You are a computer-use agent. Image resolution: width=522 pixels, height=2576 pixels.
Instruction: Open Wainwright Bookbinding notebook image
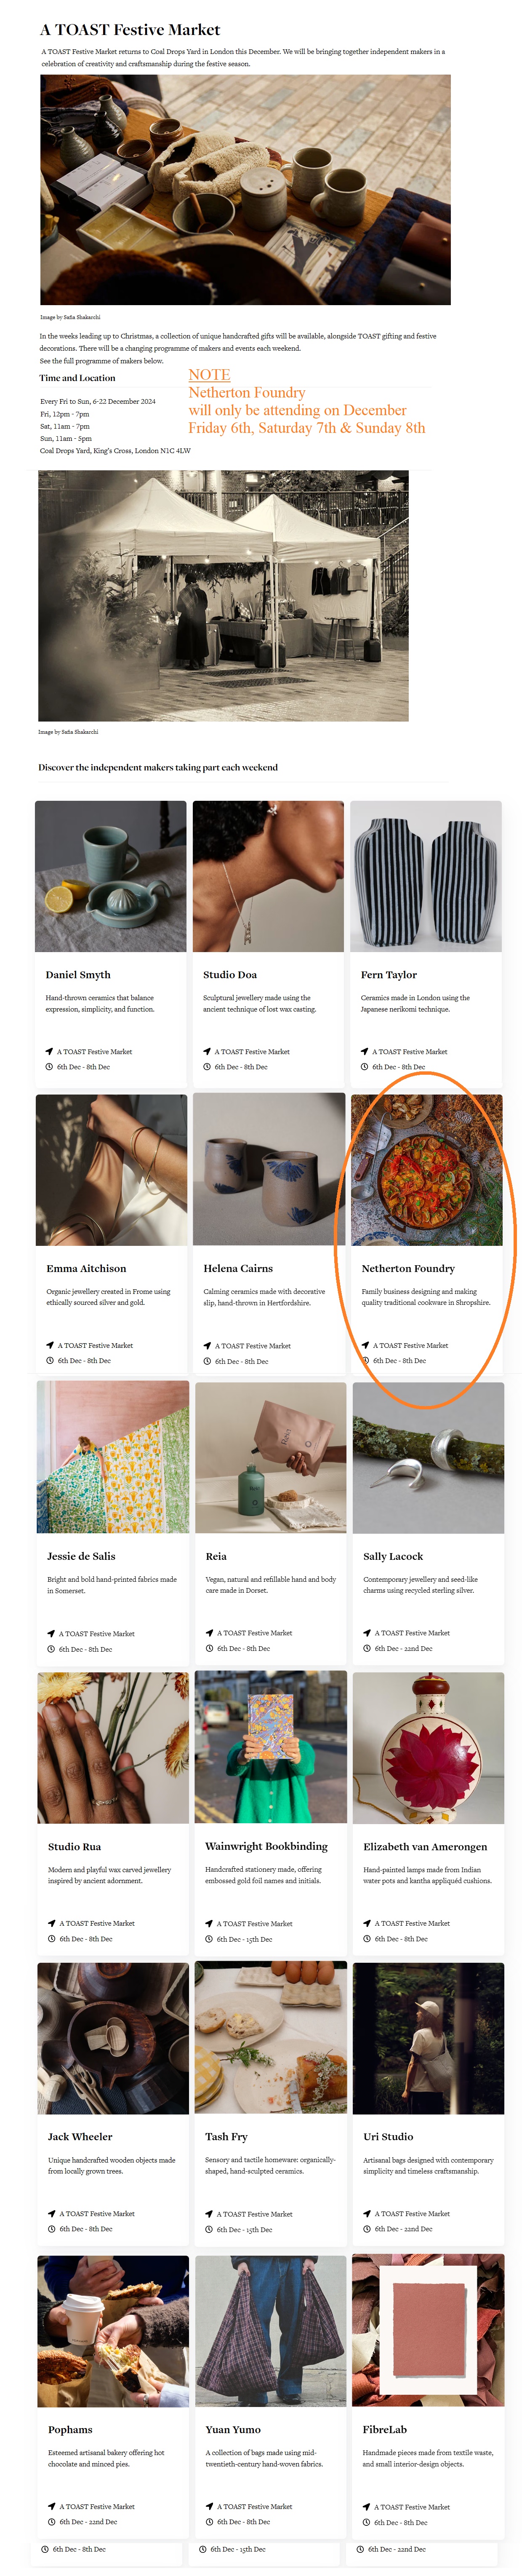tap(271, 1747)
